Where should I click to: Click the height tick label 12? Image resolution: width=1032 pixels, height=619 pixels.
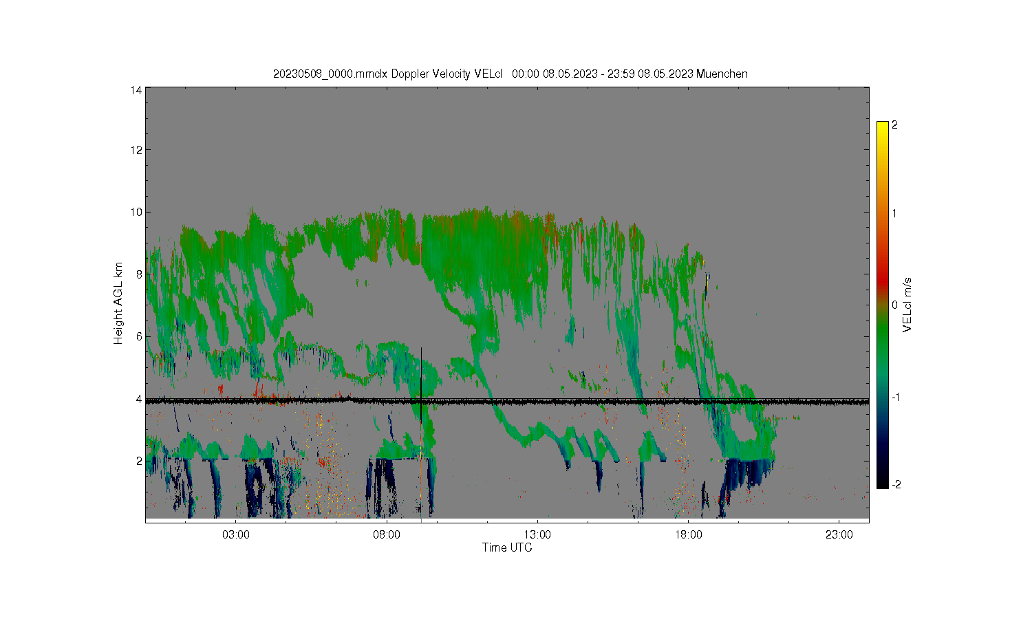pyautogui.click(x=137, y=150)
